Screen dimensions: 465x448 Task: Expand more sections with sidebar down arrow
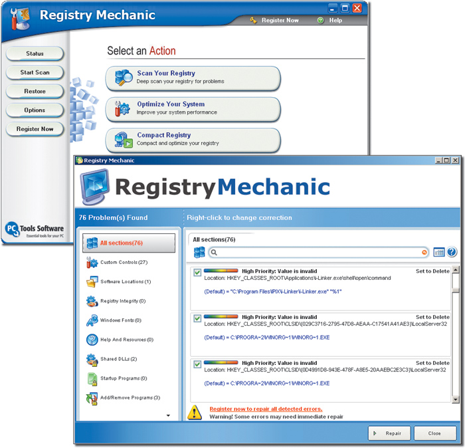pyautogui.click(x=168, y=415)
